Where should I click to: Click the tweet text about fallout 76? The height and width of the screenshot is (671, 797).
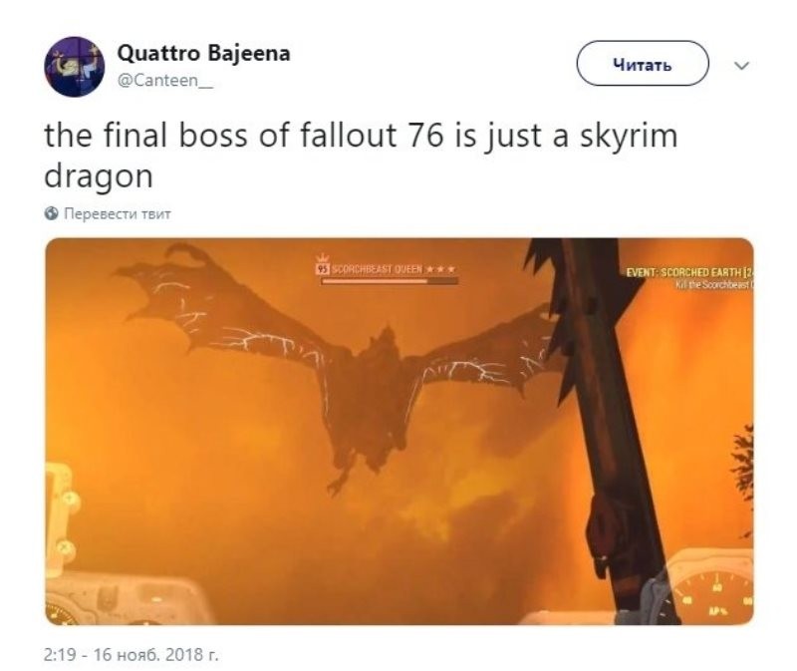362,156
